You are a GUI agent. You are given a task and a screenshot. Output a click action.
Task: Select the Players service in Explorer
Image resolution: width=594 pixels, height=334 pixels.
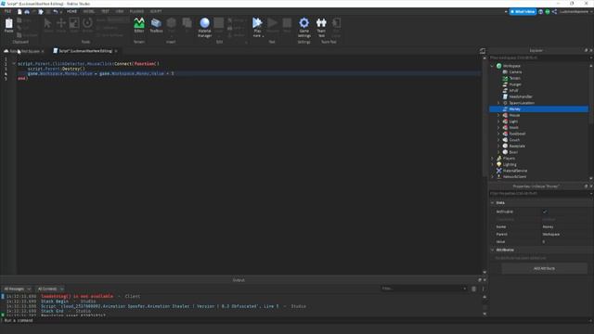click(509, 159)
